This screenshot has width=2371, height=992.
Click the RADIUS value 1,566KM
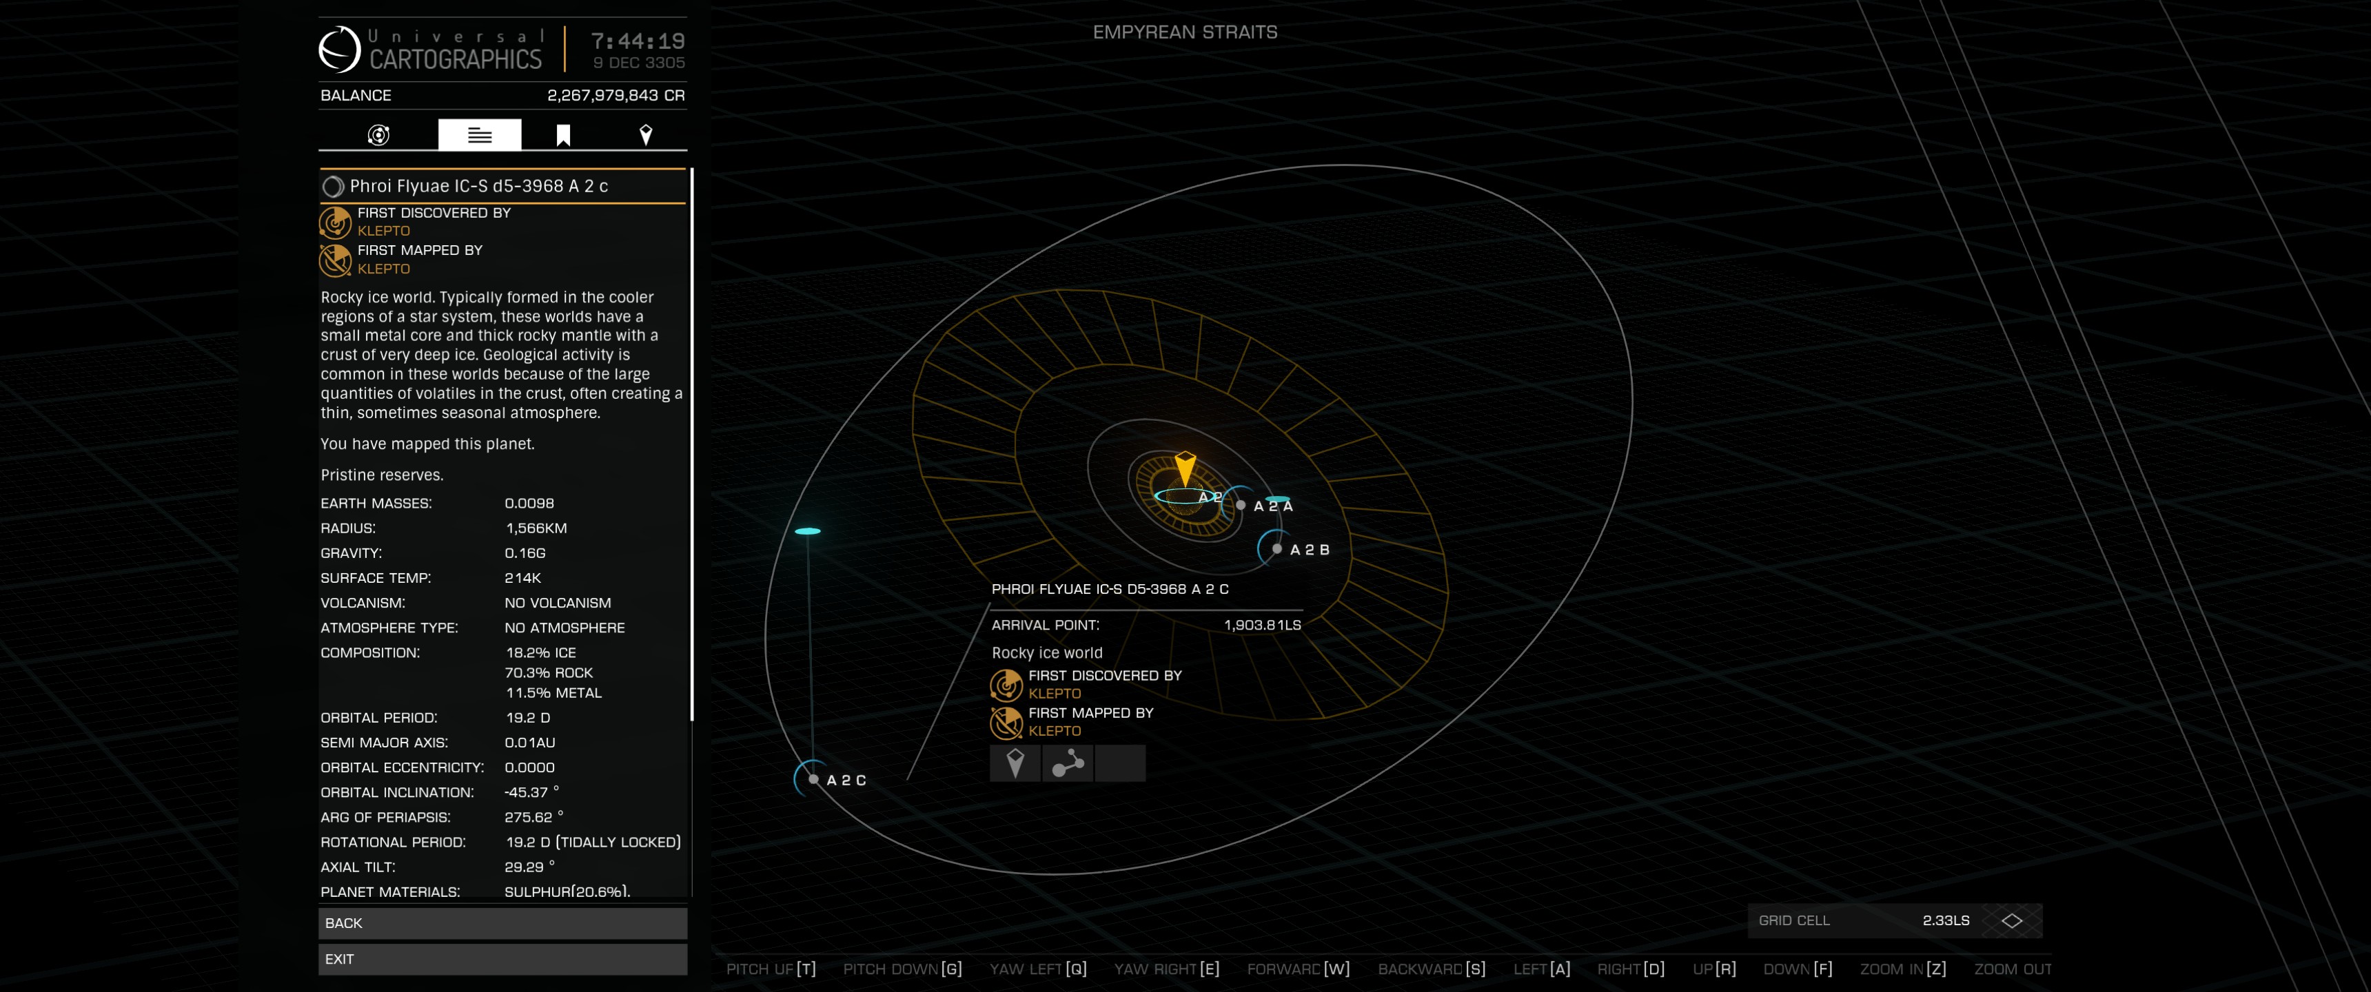click(537, 528)
